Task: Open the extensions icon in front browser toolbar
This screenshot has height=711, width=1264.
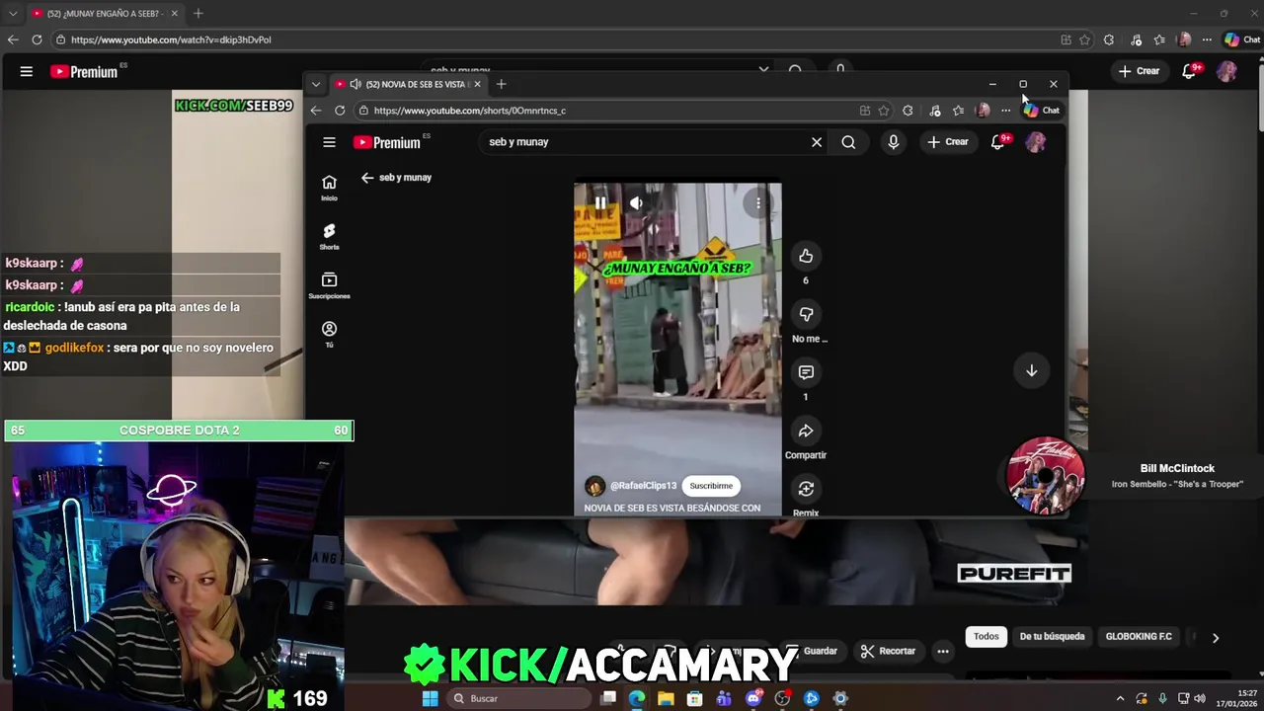Action: tap(908, 111)
